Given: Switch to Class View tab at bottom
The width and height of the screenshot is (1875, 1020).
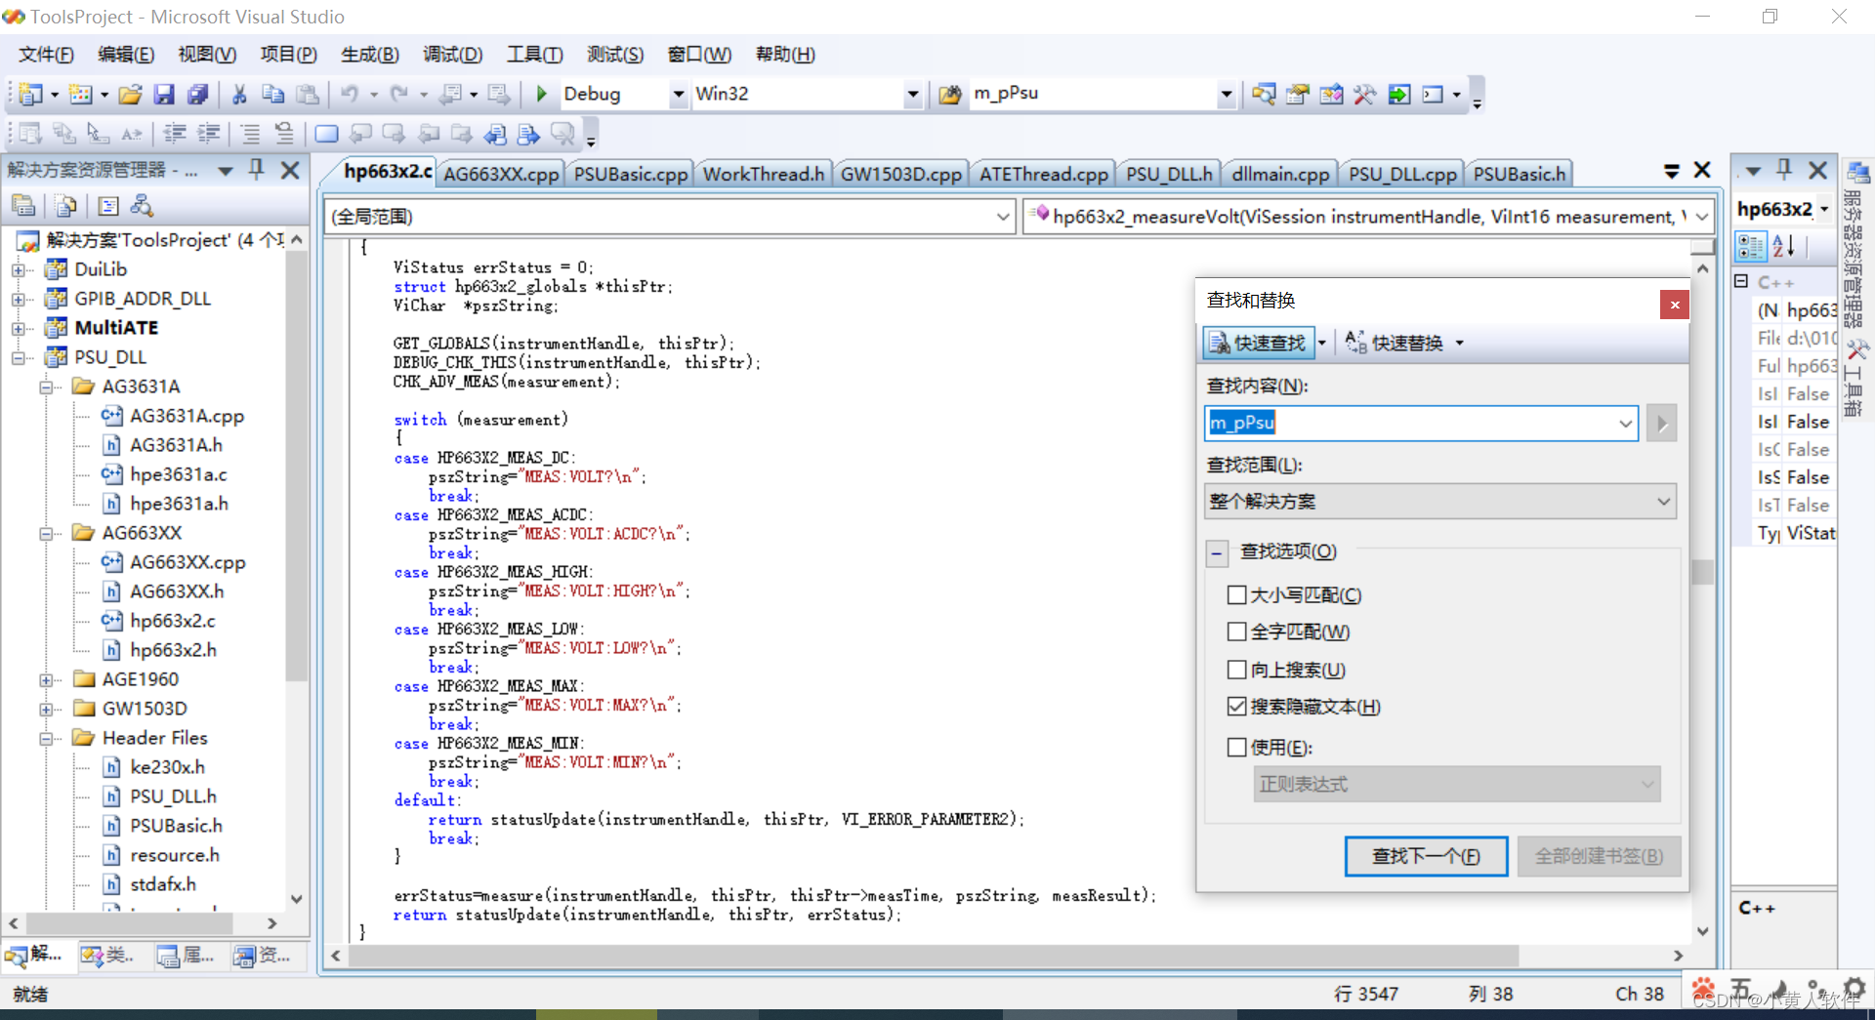Looking at the screenshot, I should (108, 955).
